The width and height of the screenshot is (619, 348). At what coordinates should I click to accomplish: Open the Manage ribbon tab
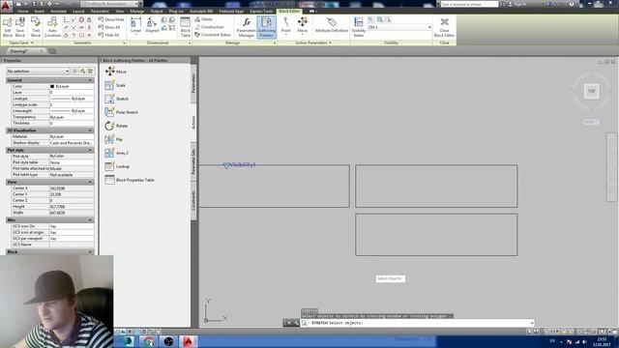click(137, 11)
